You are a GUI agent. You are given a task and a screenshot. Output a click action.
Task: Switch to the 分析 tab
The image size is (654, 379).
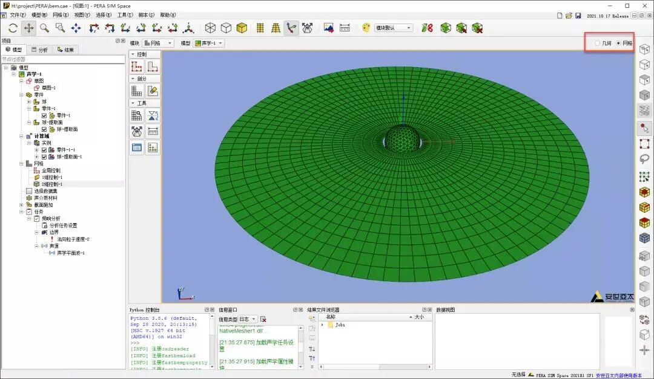pyautogui.click(x=40, y=50)
